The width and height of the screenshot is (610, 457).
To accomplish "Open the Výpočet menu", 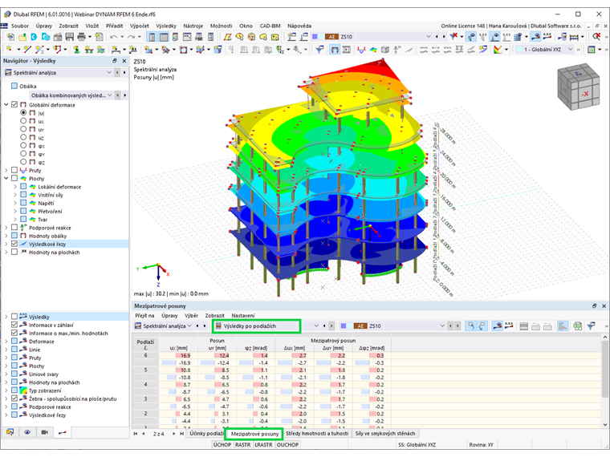I will click(x=140, y=26).
